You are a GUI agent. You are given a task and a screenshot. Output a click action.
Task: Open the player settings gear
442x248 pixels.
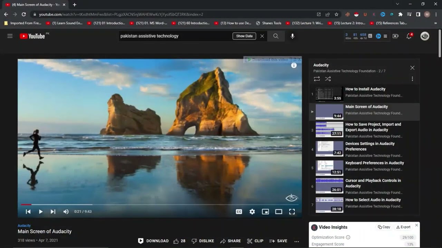[252, 211]
